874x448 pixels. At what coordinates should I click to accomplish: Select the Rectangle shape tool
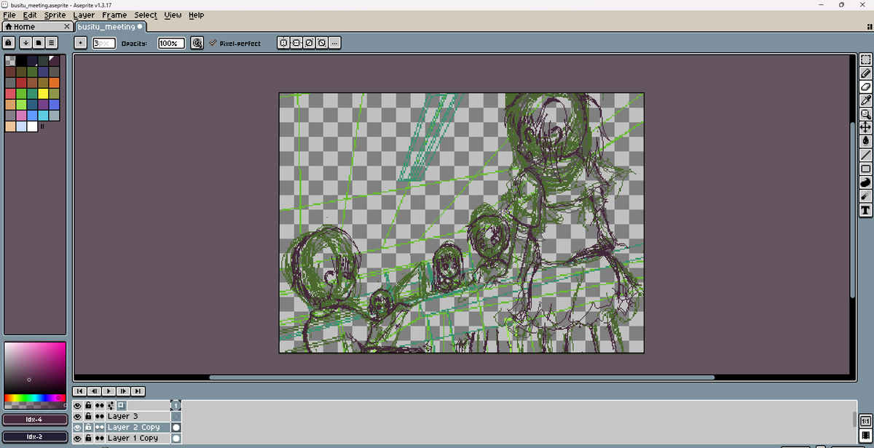point(866,169)
